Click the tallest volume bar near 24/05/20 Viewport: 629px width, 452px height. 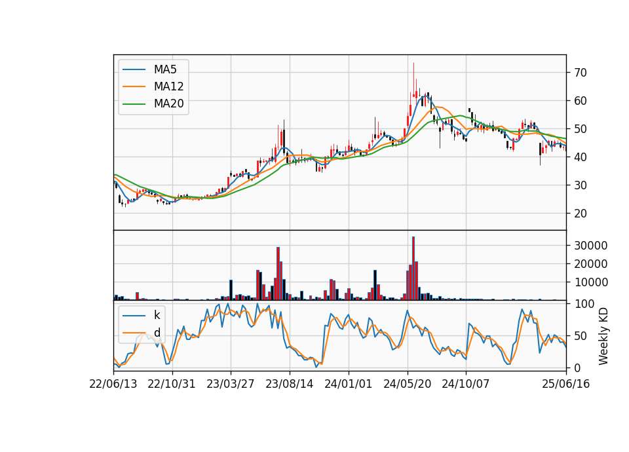(x=413, y=269)
